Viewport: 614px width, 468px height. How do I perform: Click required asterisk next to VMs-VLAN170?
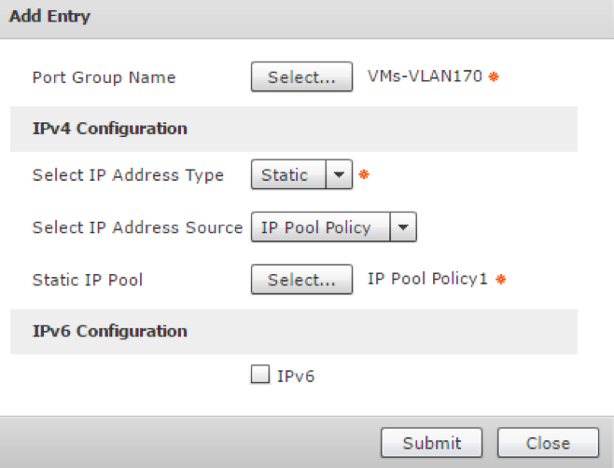[x=494, y=77]
